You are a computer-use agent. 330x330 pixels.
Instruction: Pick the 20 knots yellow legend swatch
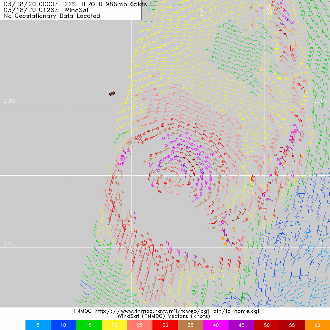114,325
